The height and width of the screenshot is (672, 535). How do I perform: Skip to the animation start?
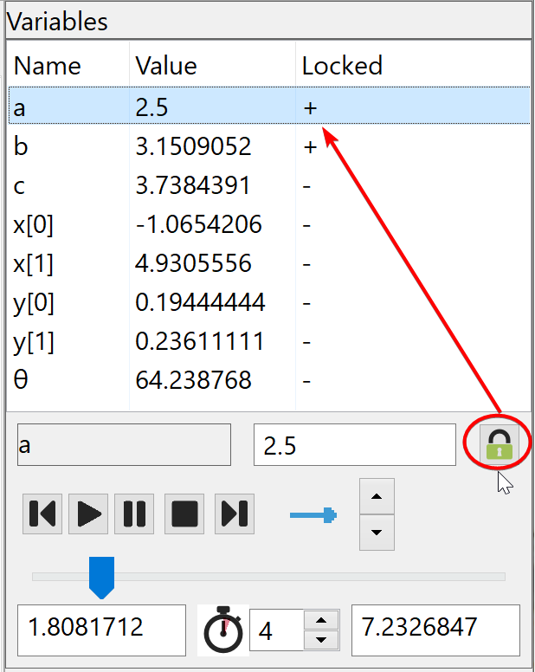click(x=42, y=514)
